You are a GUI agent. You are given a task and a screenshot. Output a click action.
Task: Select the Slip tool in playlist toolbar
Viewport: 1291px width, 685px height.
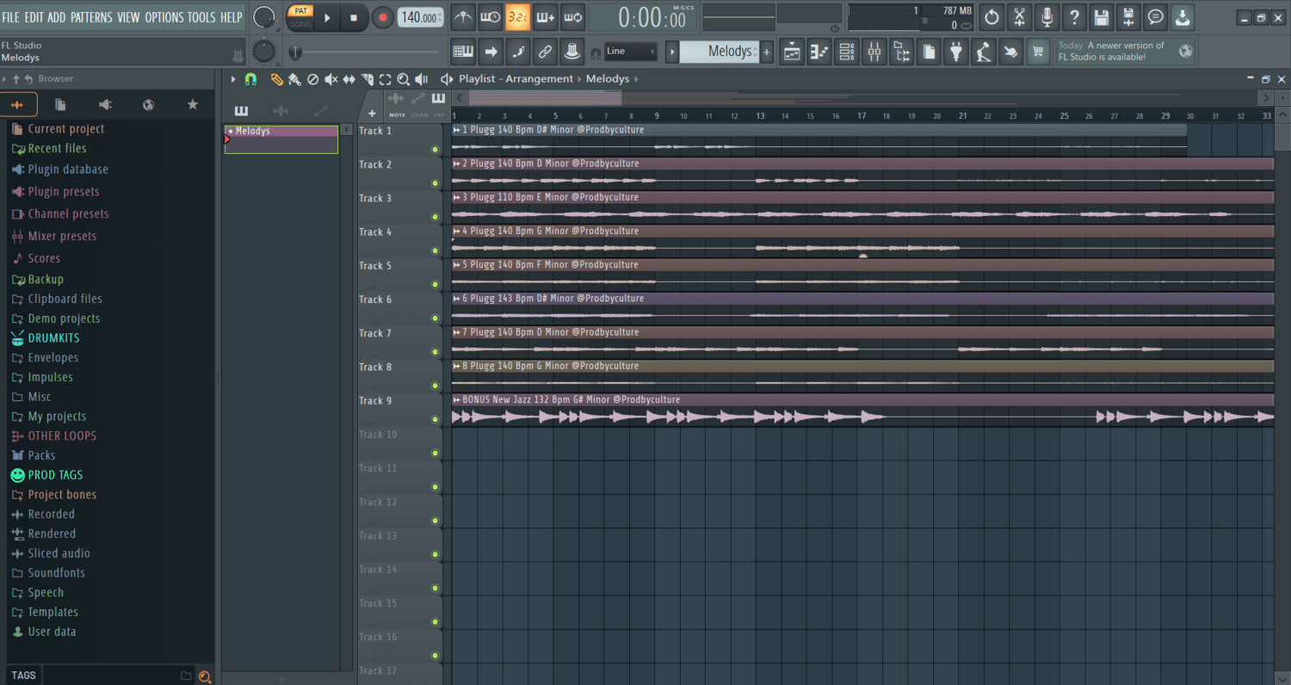click(x=349, y=79)
